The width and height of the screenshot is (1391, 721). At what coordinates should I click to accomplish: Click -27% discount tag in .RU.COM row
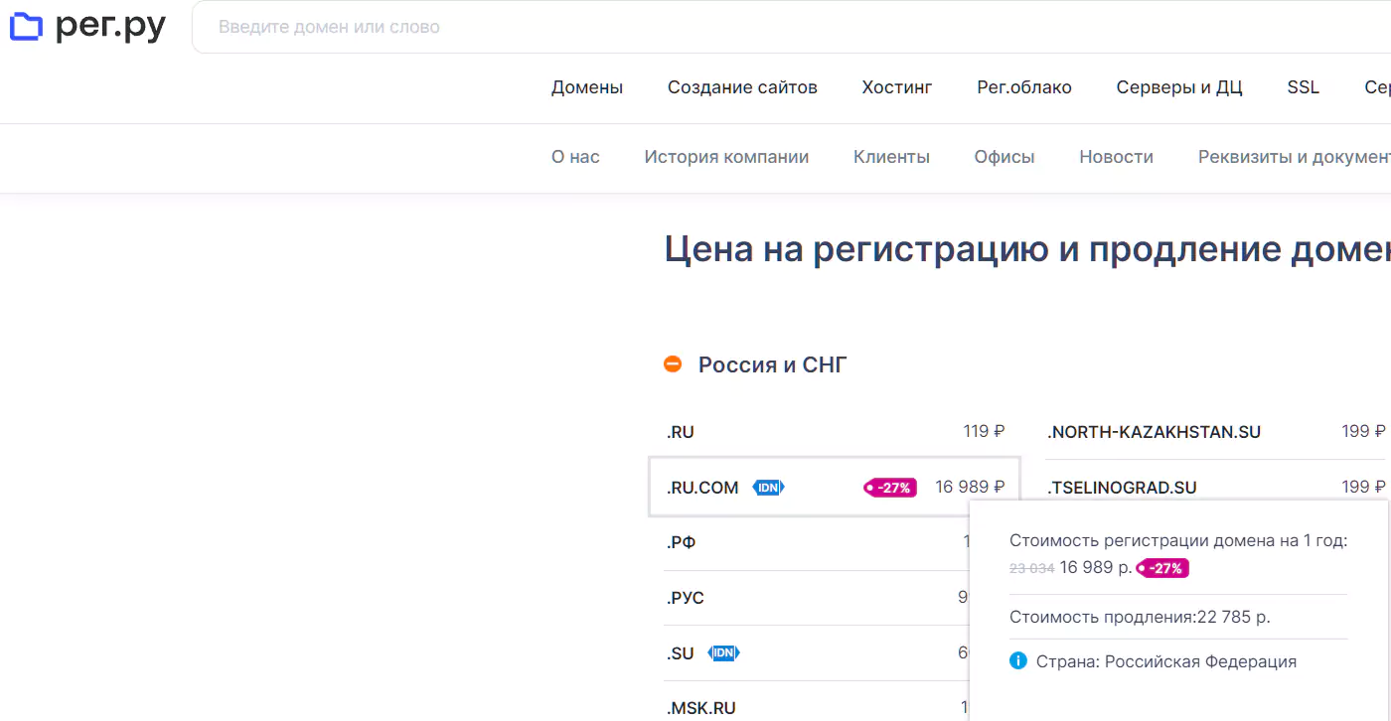890,488
